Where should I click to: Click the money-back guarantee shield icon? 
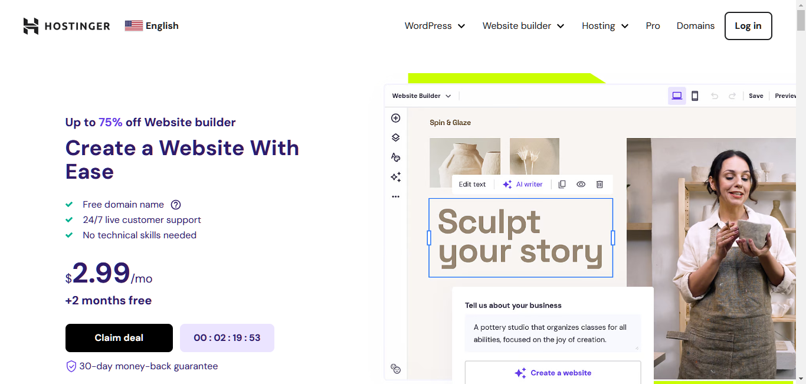[x=71, y=366]
